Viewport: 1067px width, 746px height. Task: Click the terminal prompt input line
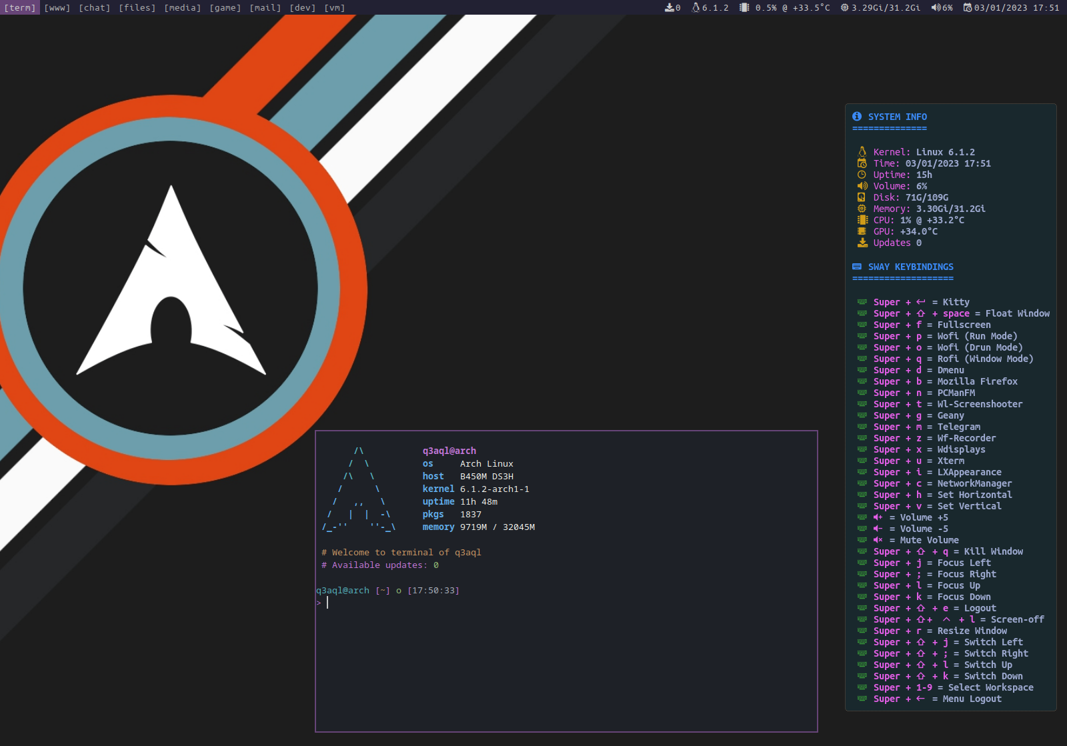[567, 603]
